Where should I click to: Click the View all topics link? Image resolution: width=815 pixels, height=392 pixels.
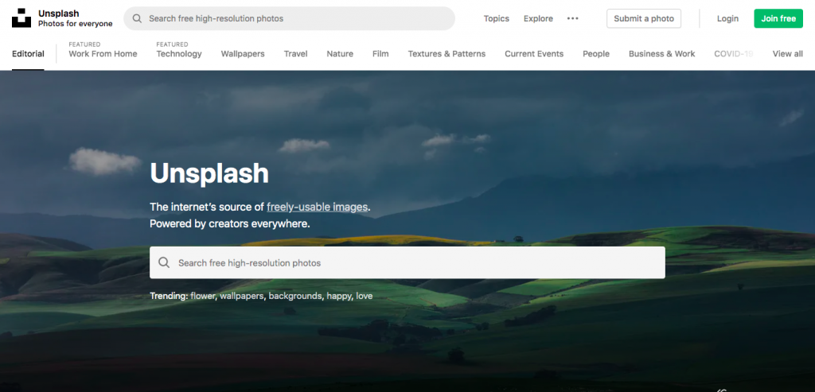tap(787, 53)
